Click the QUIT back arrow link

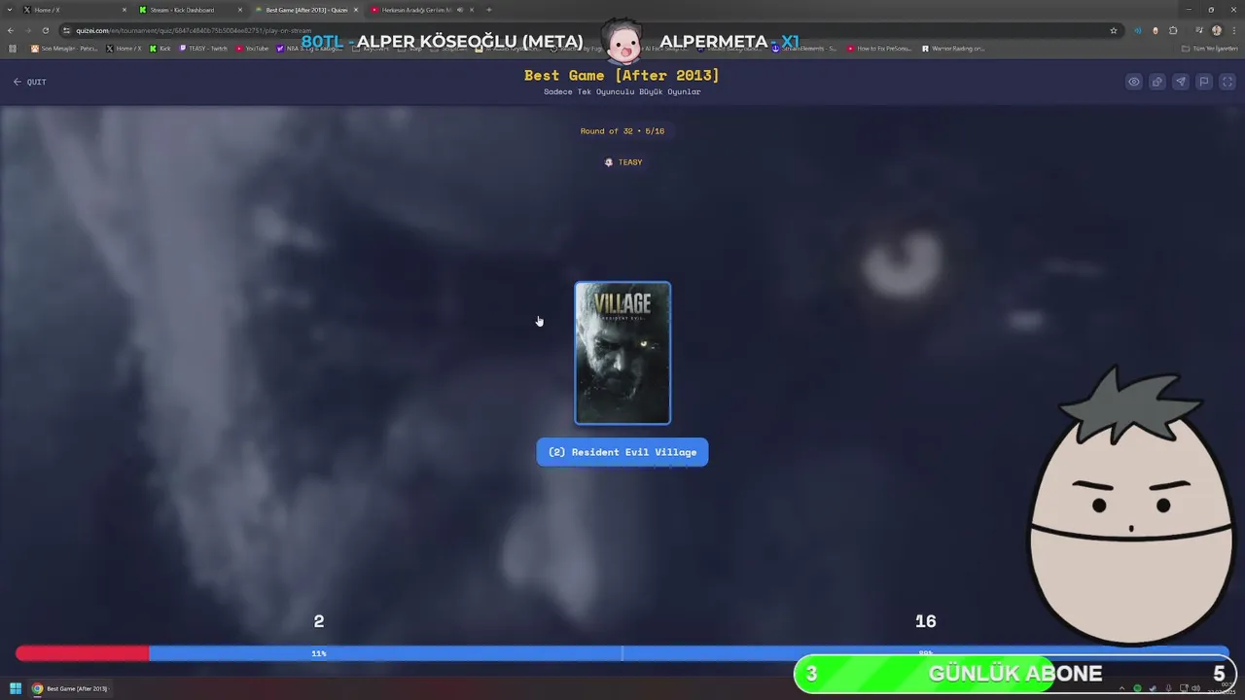[29, 82]
